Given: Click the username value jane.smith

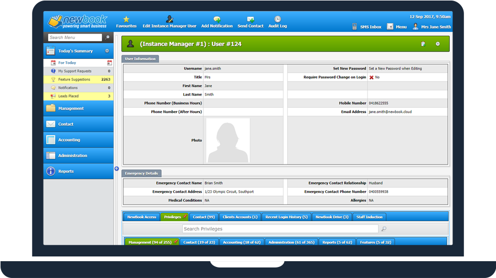Looking at the screenshot, I should pos(213,68).
